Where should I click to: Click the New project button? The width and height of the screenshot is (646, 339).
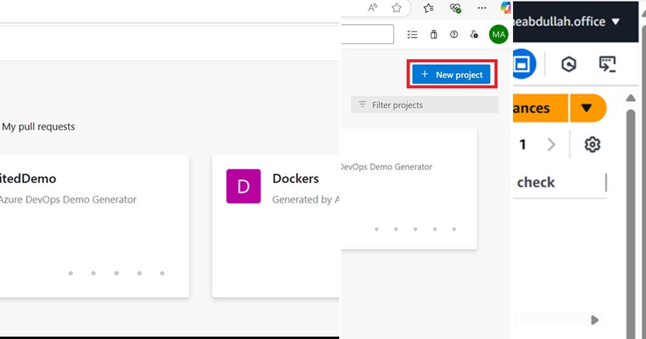[x=451, y=74]
